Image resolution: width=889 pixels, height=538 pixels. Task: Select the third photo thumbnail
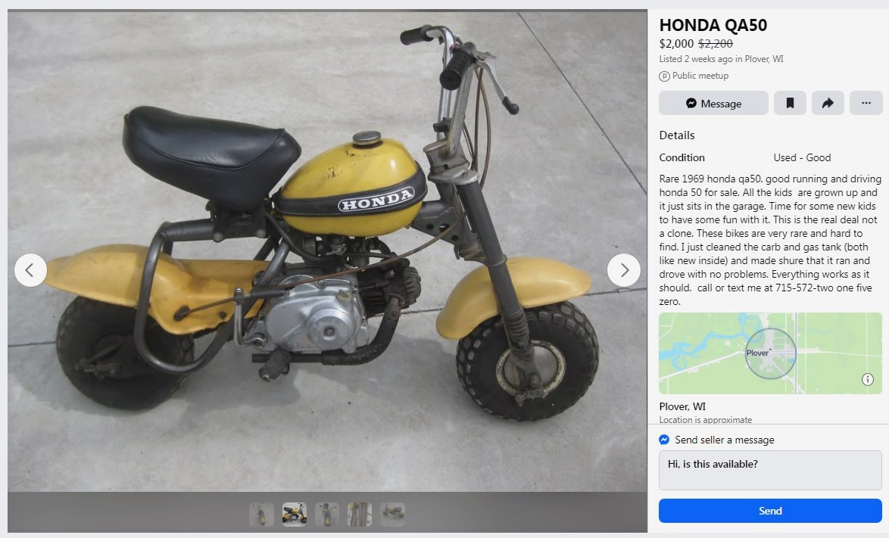pyautogui.click(x=327, y=515)
